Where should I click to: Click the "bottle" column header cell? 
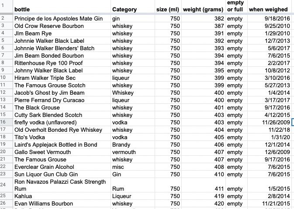pos(61,9)
